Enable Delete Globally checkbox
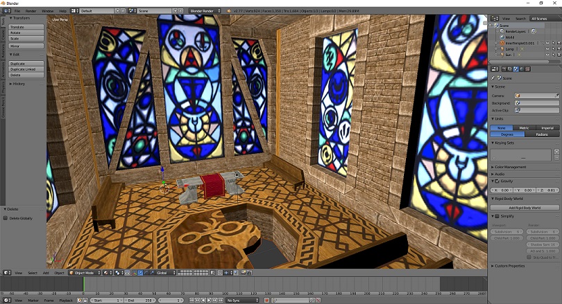The width and height of the screenshot is (562, 304). 6,218
